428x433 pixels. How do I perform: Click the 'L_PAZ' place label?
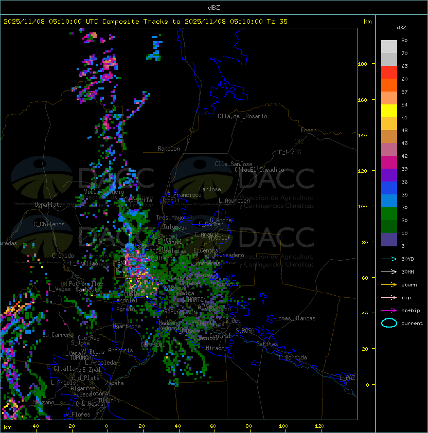point(347,378)
